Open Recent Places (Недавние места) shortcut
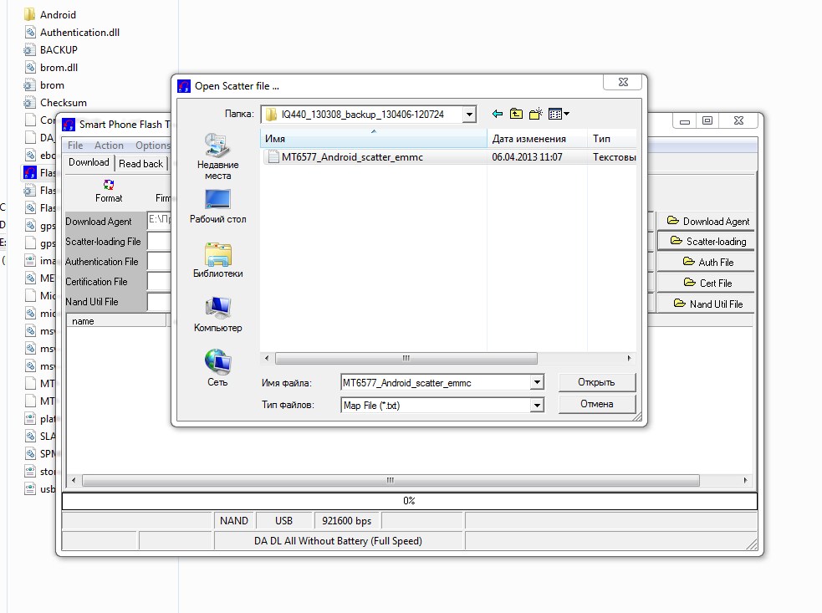Image resolution: width=822 pixels, height=613 pixels. [217, 155]
